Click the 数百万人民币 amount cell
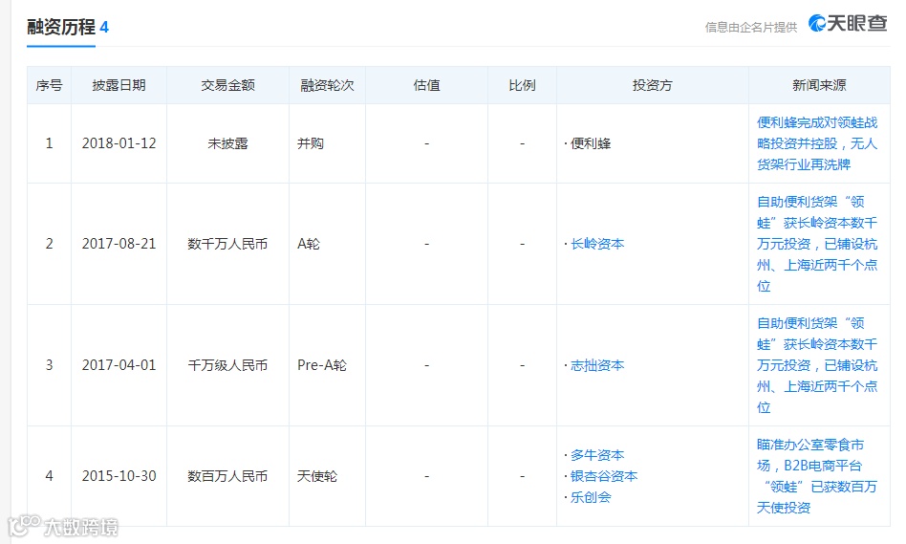Image resolution: width=906 pixels, height=544 pixels. pos(227,476)
